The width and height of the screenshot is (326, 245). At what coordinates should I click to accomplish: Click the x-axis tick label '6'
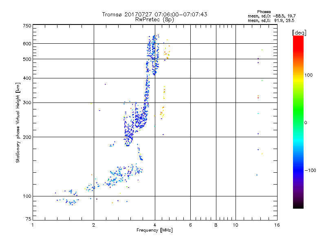pos(190,225)
